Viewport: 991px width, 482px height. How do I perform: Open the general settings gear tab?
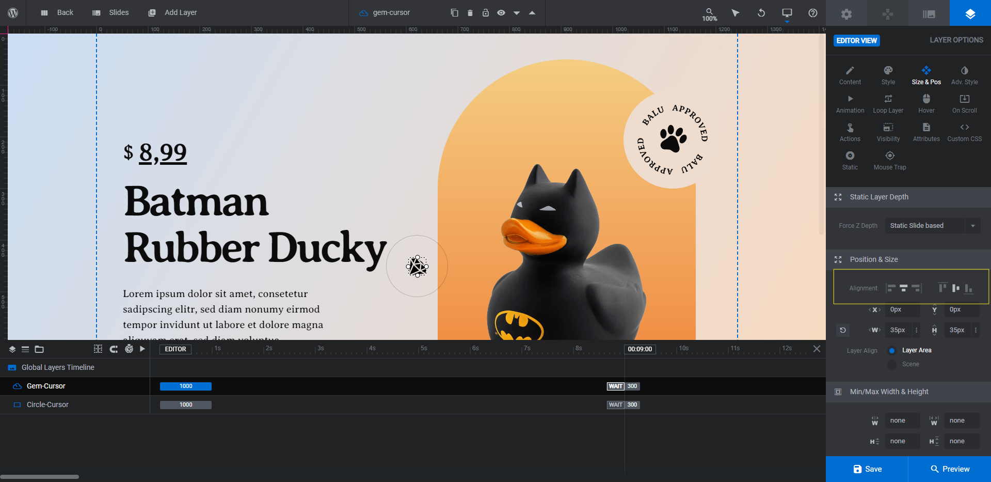click(846, 14)
